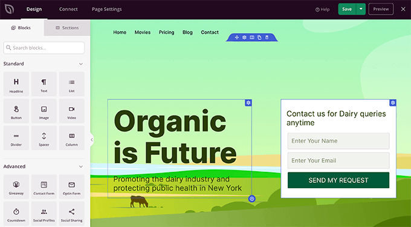Click the Preview button
Screen dimensions: 411x227
click(381, 9)
